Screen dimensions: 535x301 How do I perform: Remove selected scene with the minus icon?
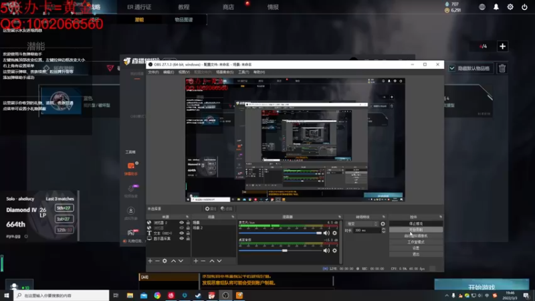tap(203, 261)
